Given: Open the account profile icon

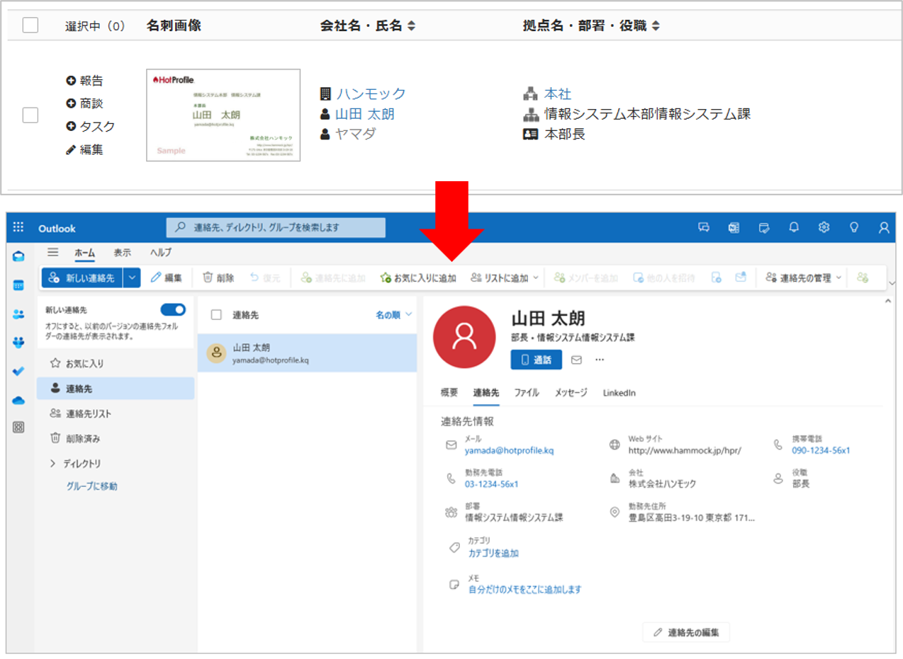Looking at the screenshot, I should click(x=884, y=227).
